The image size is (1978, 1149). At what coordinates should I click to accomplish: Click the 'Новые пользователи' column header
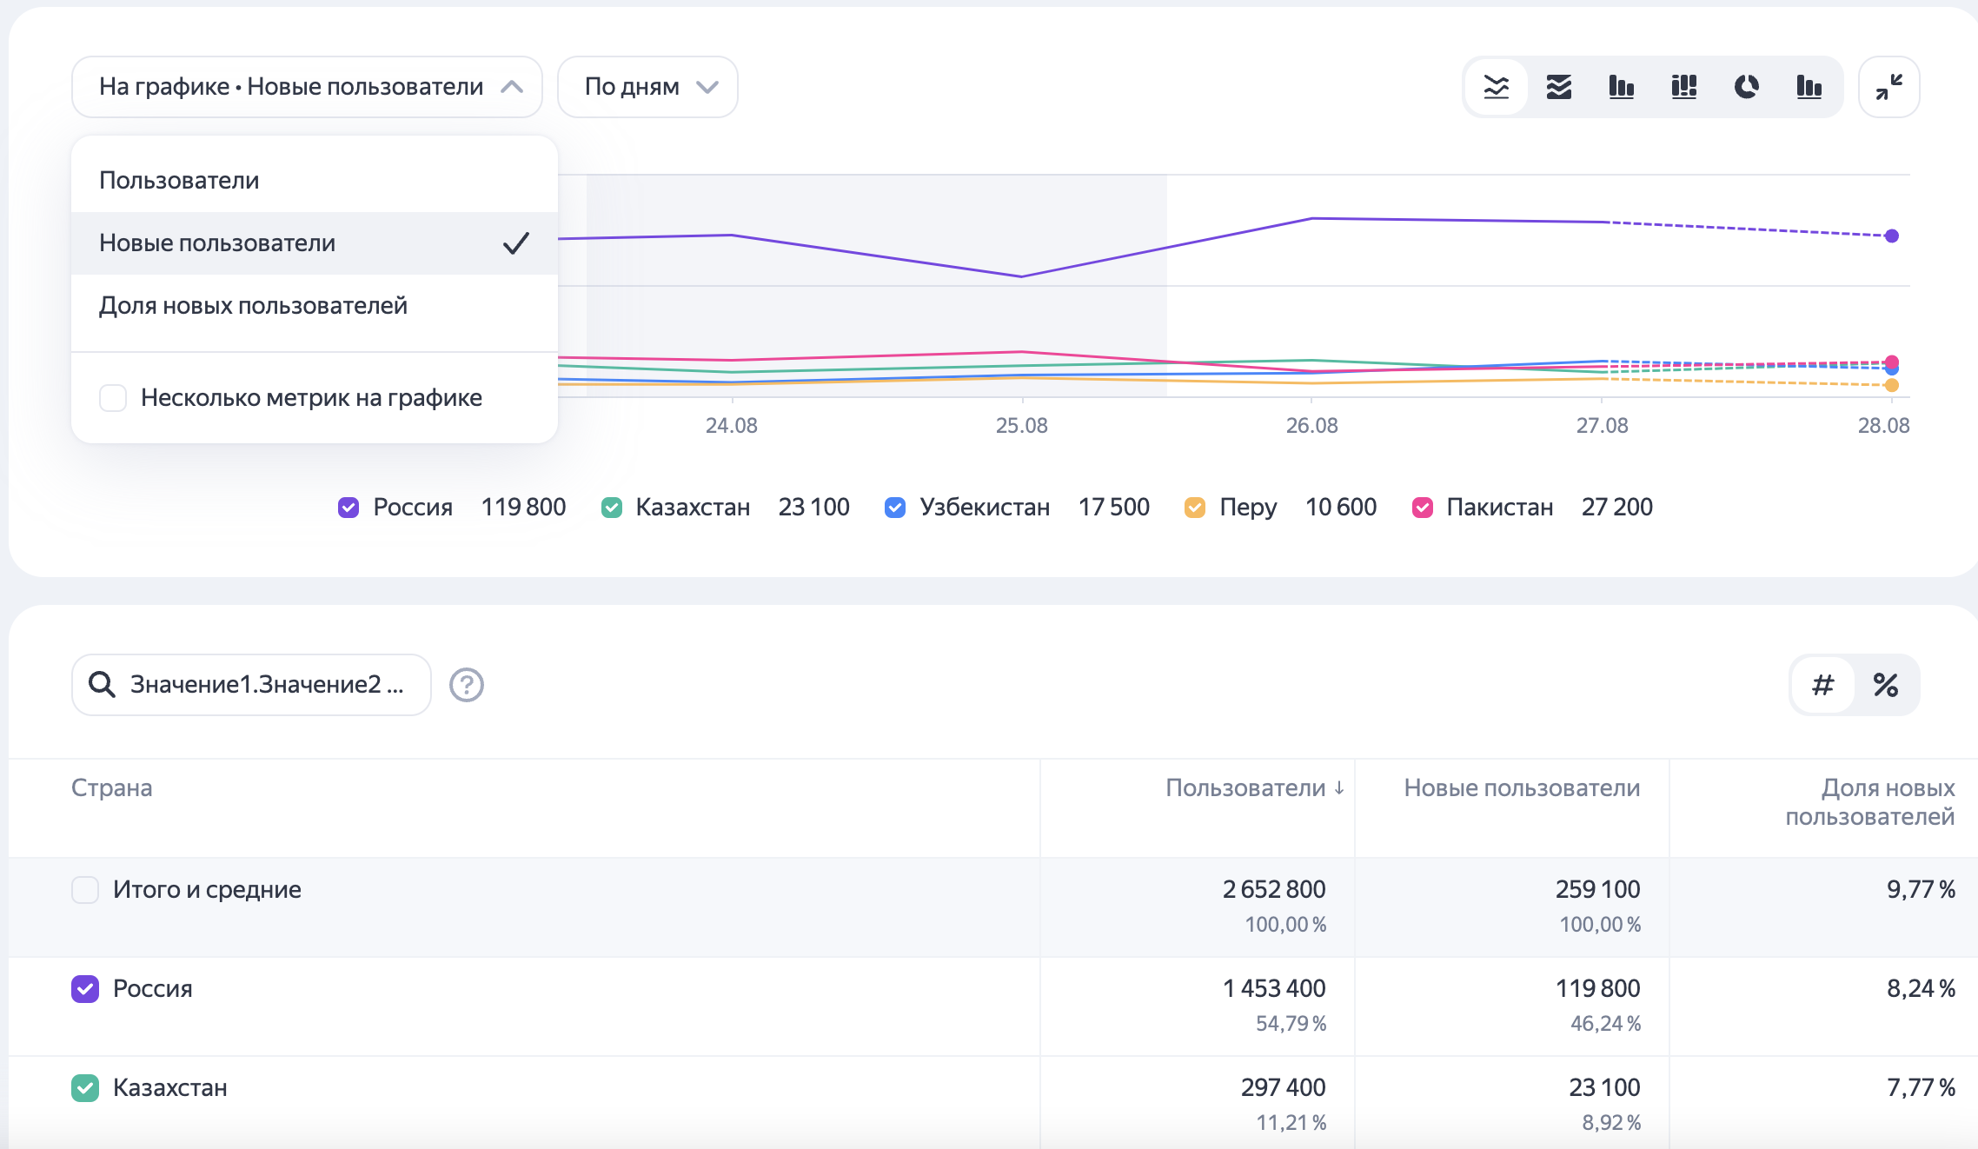tap(1522, 788)
